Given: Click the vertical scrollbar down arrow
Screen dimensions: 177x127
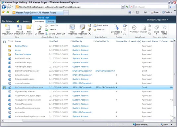Looking at the screenshot, I should coord(174,118).
